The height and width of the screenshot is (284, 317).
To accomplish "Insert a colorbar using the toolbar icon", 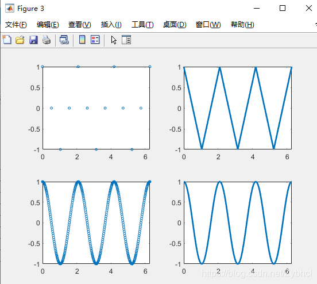I will coord(82,40).
